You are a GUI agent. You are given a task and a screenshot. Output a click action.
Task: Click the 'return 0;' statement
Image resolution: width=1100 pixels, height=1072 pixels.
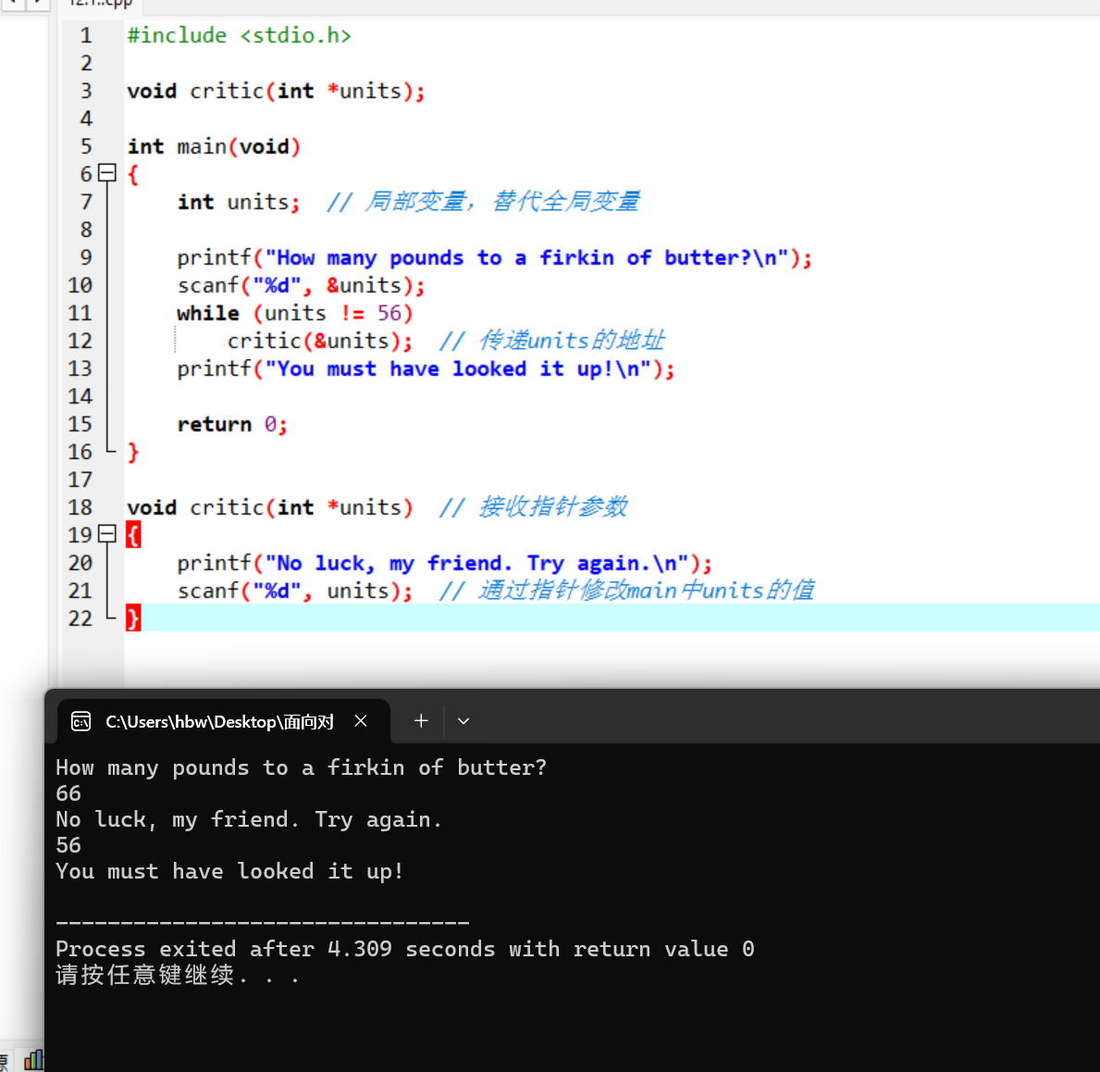click(232, 425)
